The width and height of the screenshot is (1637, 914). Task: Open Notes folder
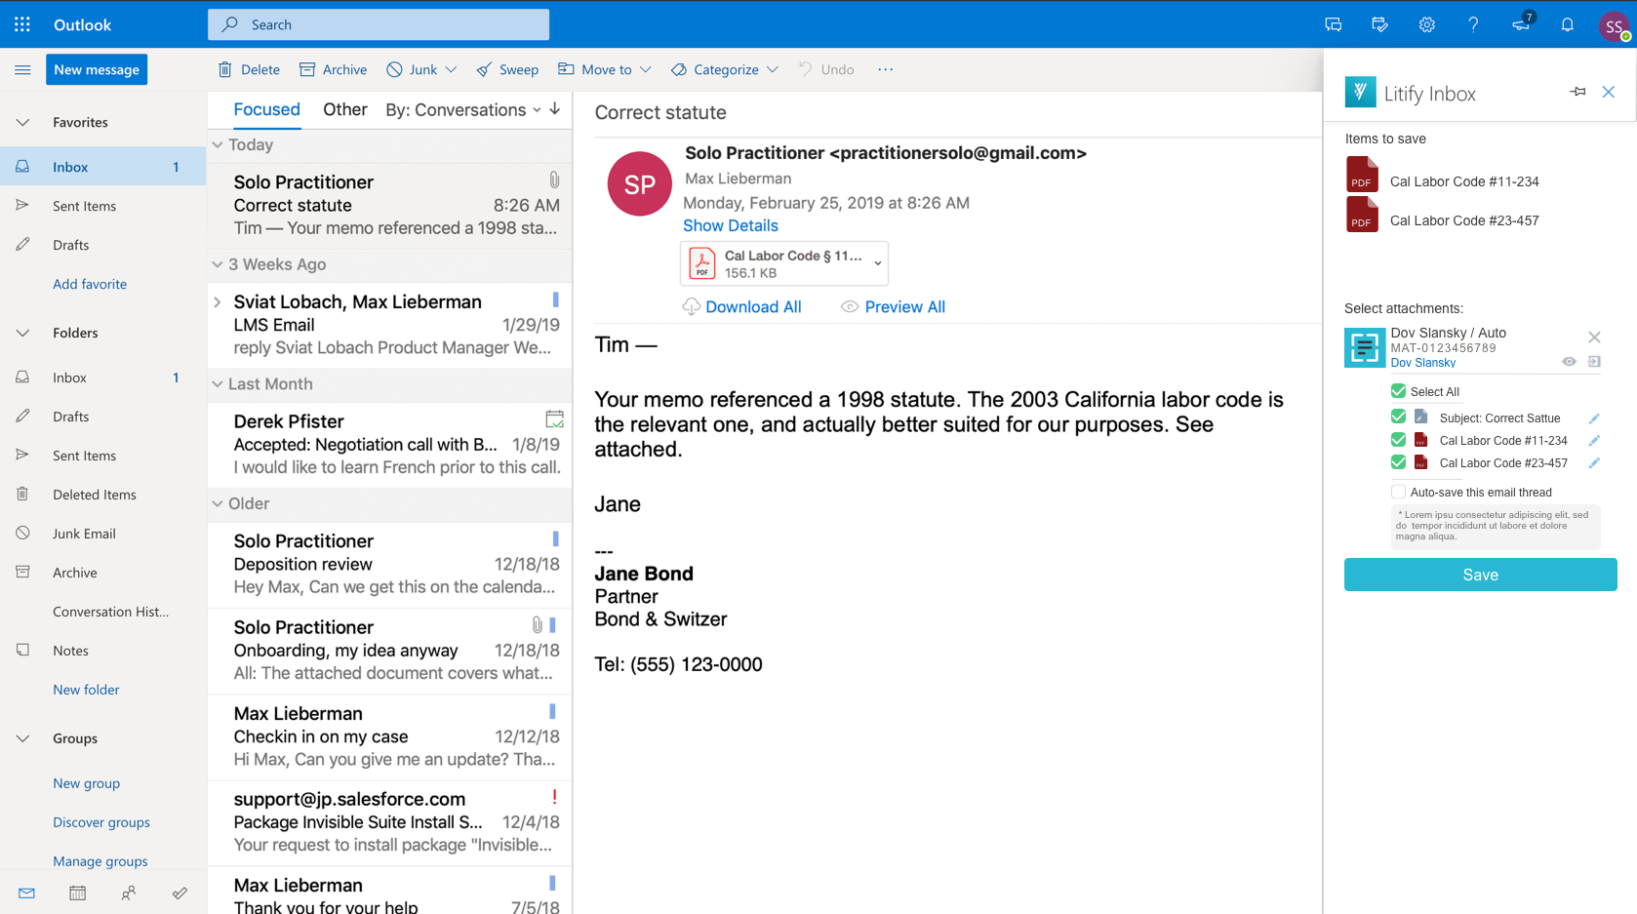(x=103, y=651)
